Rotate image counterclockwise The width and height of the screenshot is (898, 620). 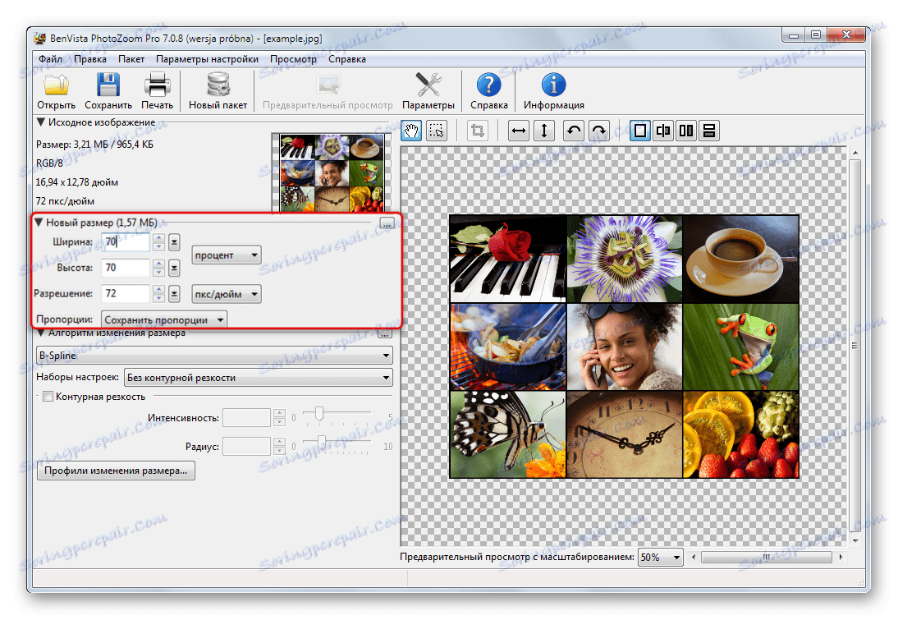click(573, 131)
